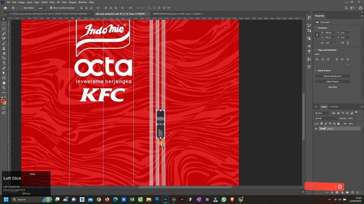Hide Layer 1 using the eye icon

coord(316,129)
